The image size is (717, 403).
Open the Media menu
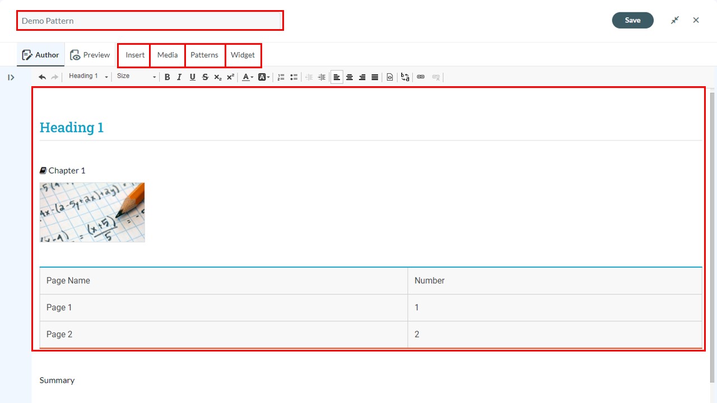(167, 55)
